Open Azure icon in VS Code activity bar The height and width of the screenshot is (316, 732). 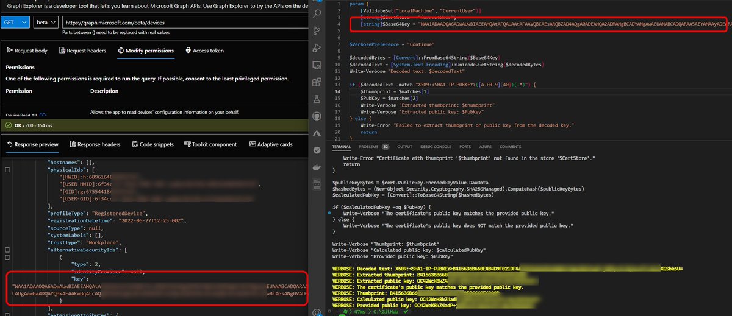tap(317, 132)
